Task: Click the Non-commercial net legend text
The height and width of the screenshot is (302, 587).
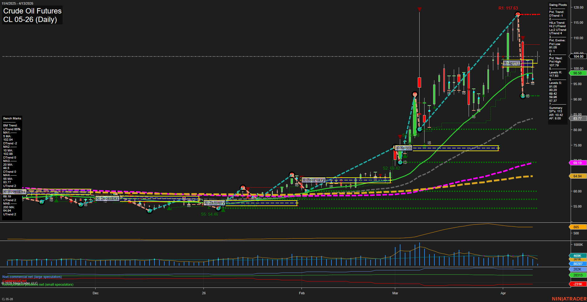Action: click(32, 277)
